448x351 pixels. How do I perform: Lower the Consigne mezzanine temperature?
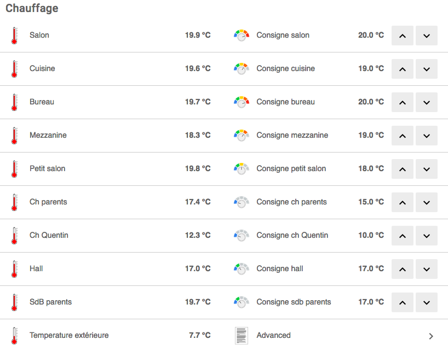pos(427,136)
